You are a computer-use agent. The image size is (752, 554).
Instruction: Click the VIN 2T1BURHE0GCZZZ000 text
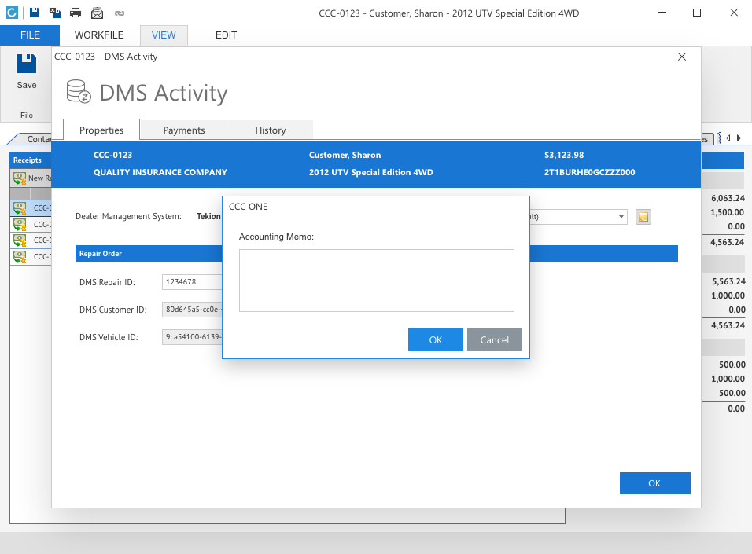click(589, 172)
